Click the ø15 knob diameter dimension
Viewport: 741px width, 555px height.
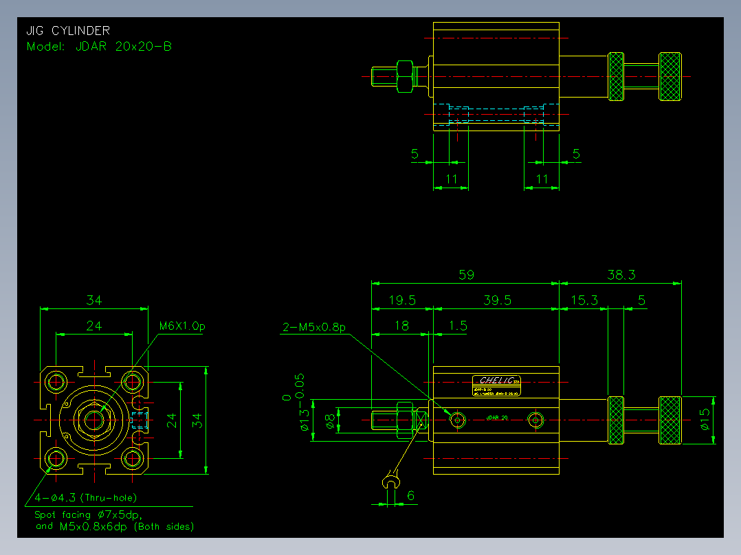click(705, 420)
